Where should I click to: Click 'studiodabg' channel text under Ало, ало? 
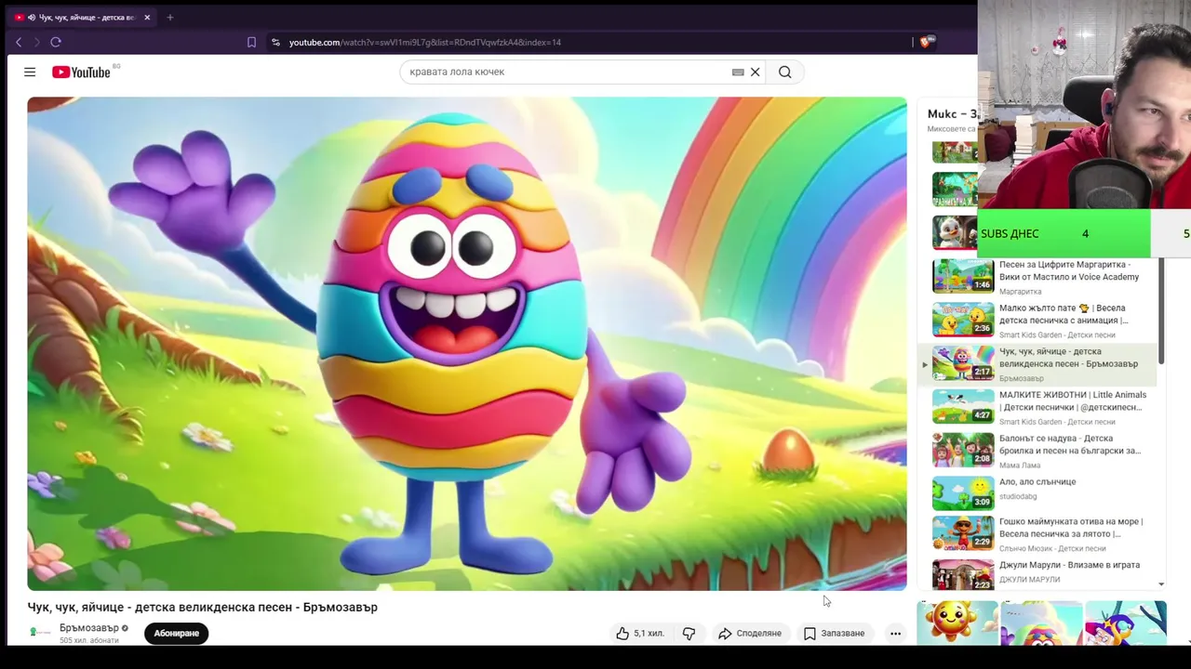(1018, 496)
